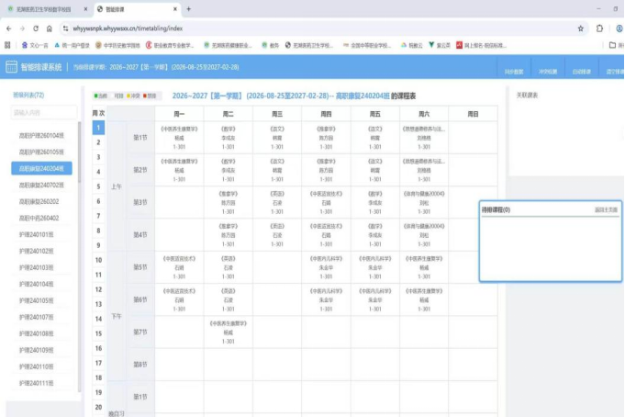Image resolution: width=625 pixels, height=417 pixels.
Task: Select class 护理240107班 in the list
Action: point(41,317)
